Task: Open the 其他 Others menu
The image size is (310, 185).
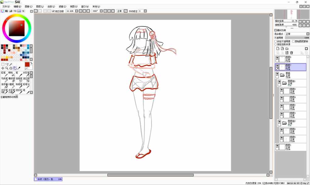Action: tap(96, 6)
